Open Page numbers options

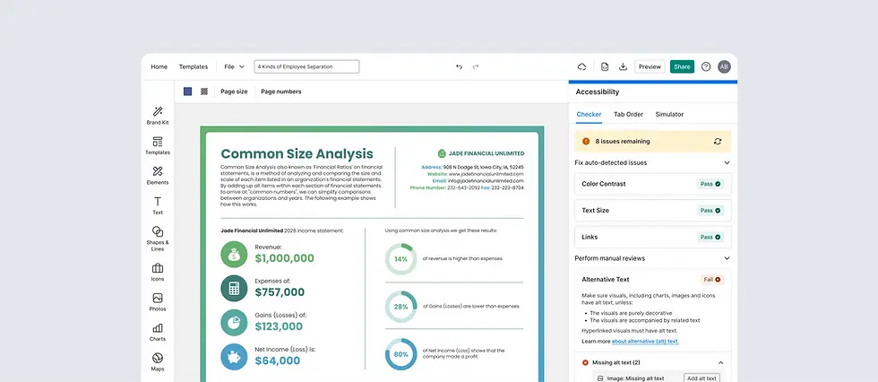tap(281, 91)
